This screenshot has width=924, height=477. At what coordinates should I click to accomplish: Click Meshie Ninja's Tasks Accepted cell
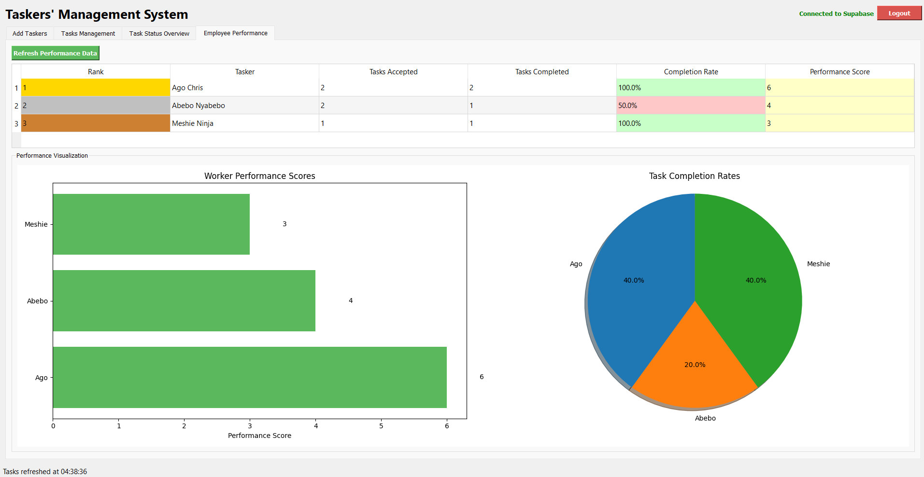point(393,123)
